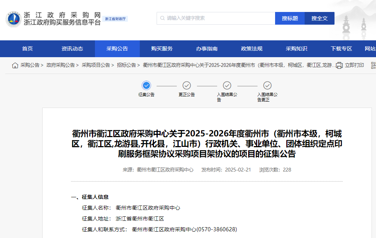Click the magnifier icon inside the search box
The height and width of the screenshot is (238, 376).
tap(162, 18)
